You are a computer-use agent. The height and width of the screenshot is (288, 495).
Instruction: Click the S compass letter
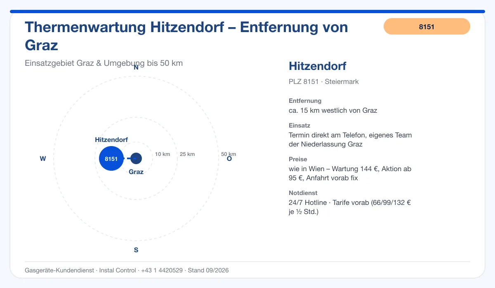tap(136, 250)
